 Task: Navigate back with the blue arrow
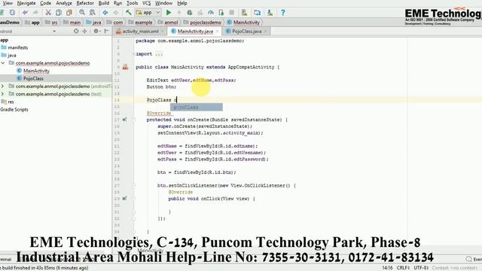tap(105, 13)
